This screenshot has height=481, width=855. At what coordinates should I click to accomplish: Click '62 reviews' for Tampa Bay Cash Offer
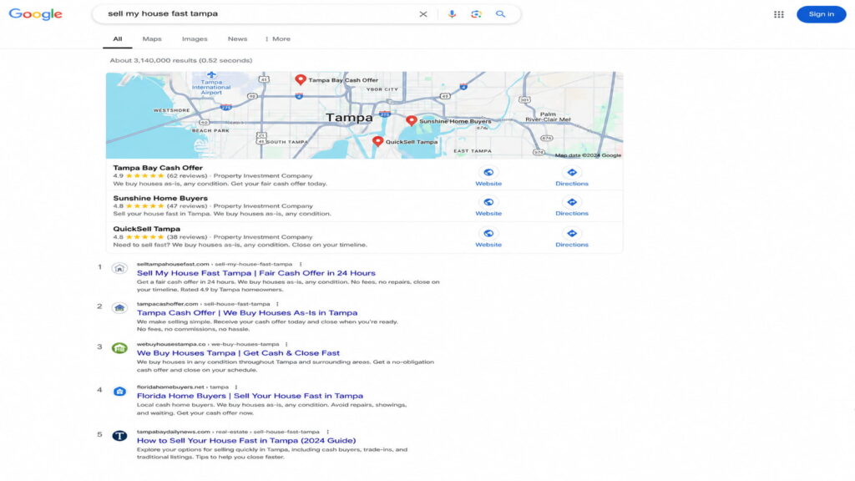187,176
